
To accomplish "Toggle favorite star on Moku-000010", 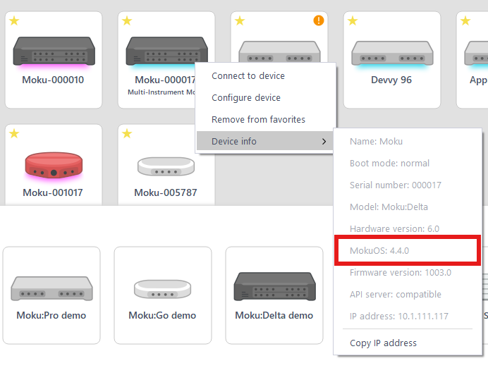I will (14, 21).
